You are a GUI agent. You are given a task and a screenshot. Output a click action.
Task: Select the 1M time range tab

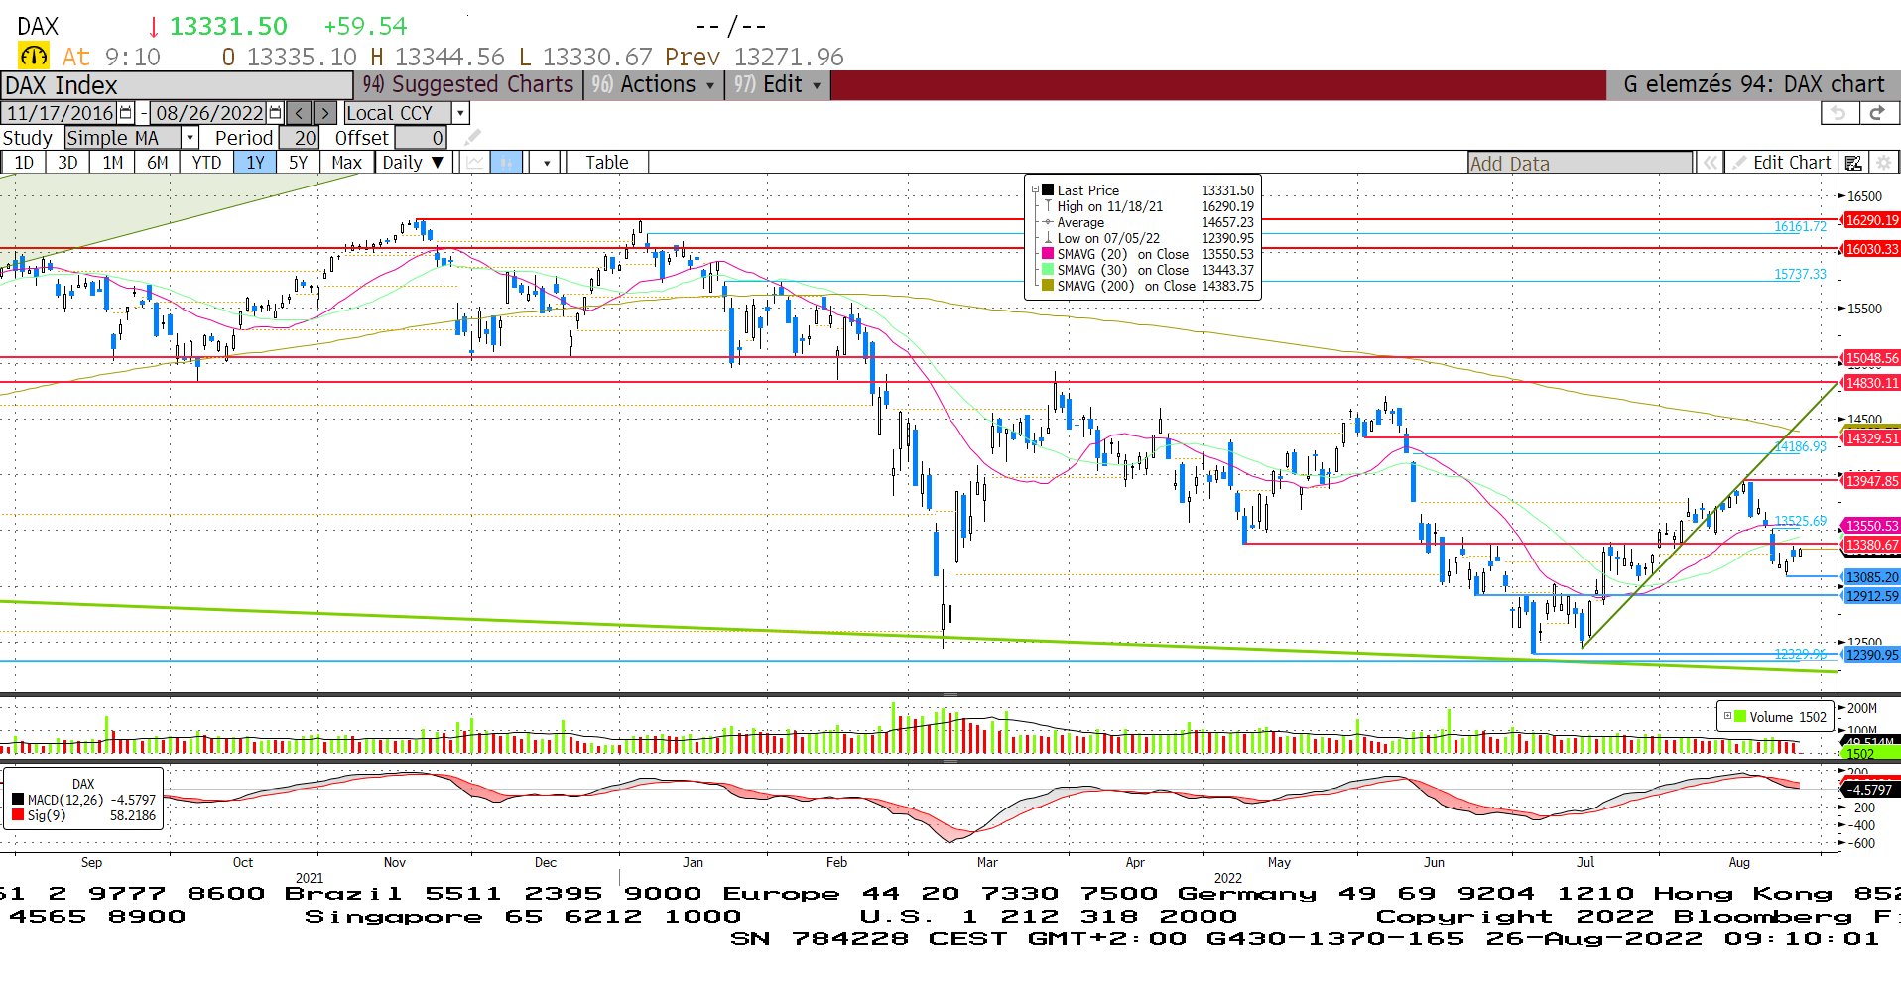[113, 163]
